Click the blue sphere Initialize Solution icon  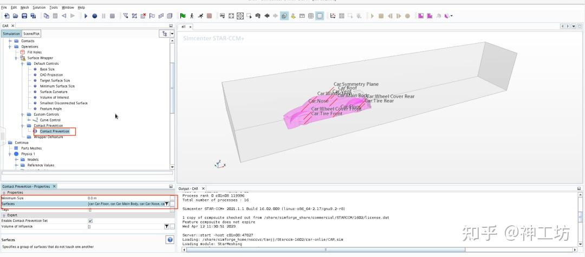pyautogui.click(x=94, y=16)
